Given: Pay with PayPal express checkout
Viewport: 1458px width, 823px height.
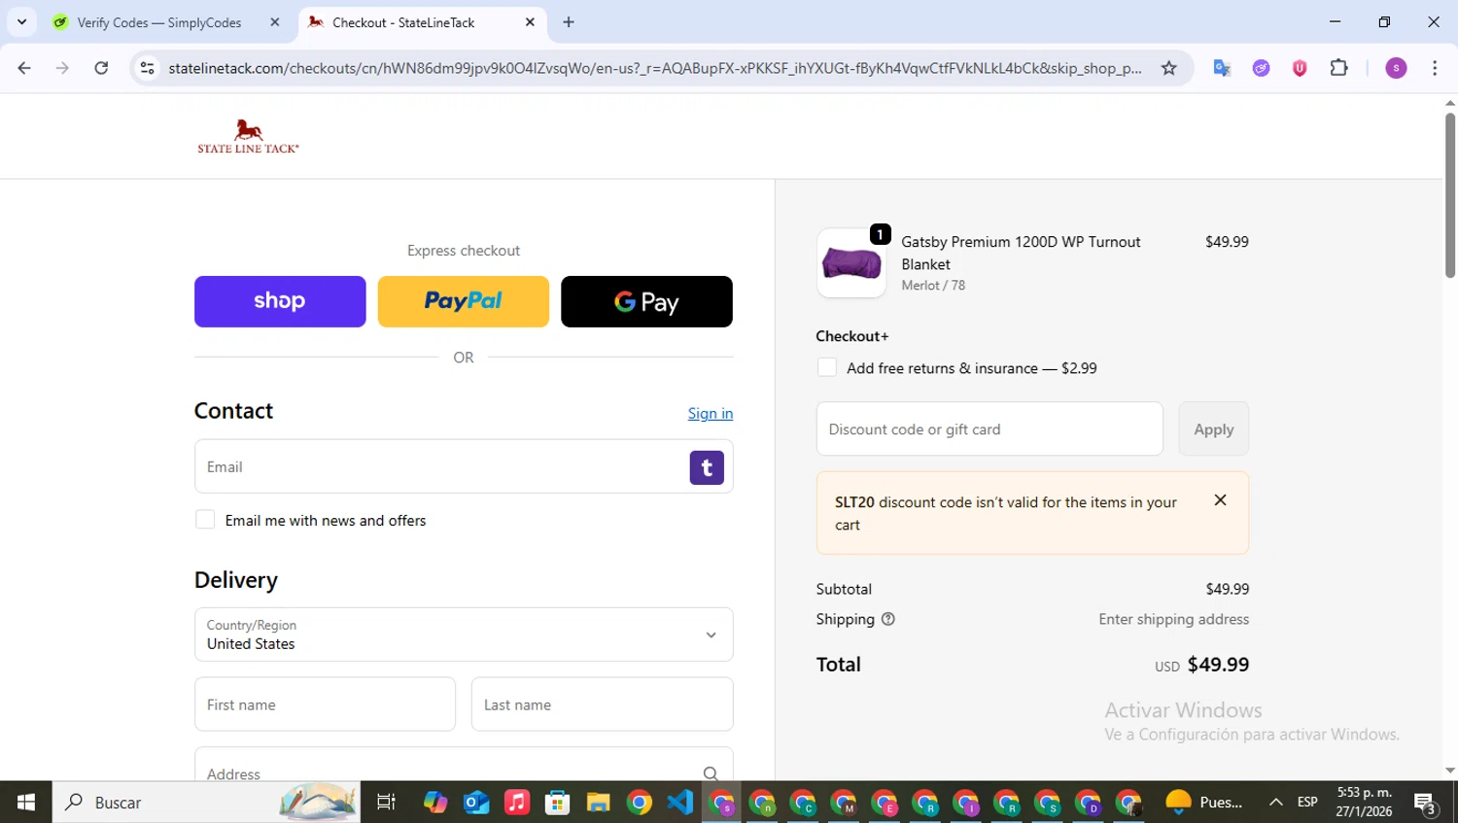Looking at the screenshot, I should click(x=464, y=301).
